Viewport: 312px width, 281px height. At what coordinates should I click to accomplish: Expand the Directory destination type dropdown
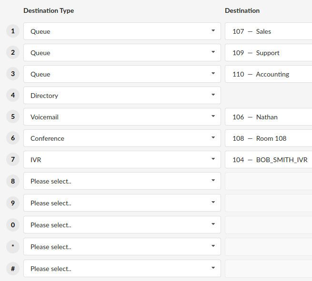pos(122,95)
